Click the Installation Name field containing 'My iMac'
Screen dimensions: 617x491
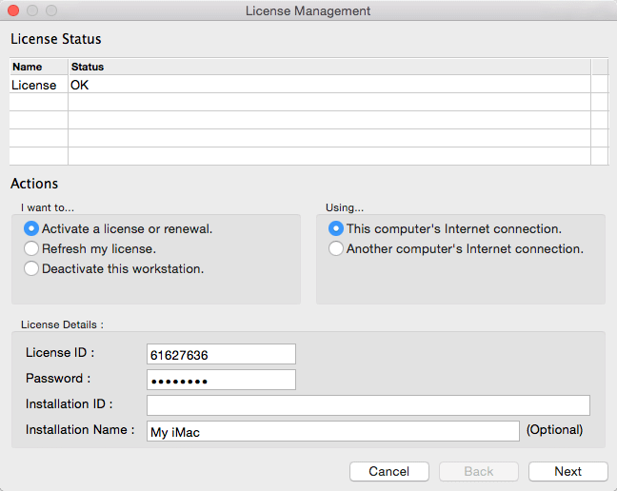pos(332,431)
